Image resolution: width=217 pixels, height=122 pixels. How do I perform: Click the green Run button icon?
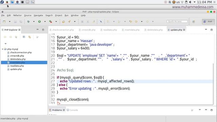point(39,22)
